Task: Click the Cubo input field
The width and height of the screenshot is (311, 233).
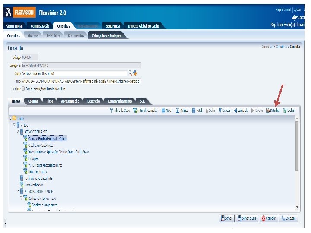Action: click(74, 73)
